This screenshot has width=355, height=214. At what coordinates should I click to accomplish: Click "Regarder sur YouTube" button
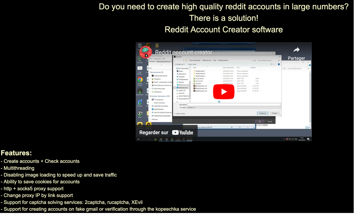click(x=166, y=132)
